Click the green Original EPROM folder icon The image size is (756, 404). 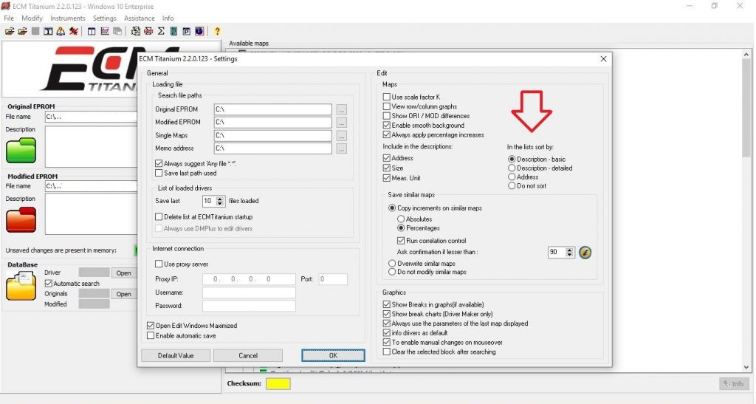pos(21,150)
